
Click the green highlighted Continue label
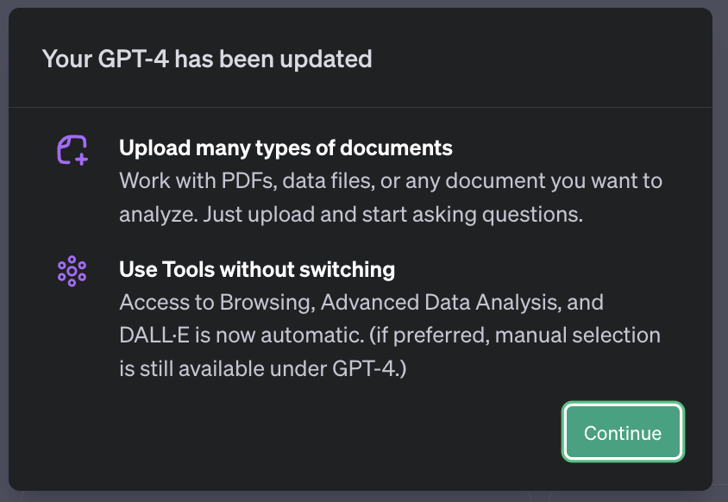623,432
